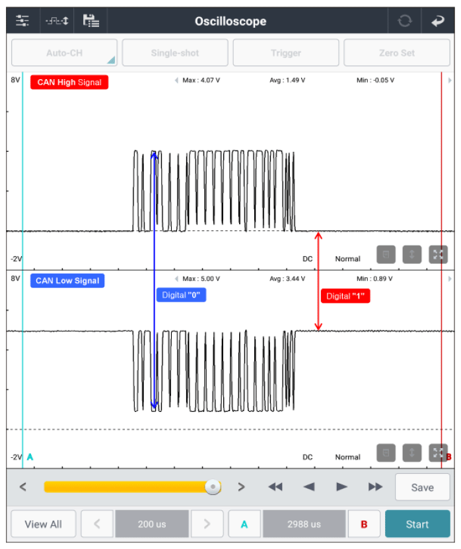This screenshot has width=461, height=549.
Task: Click the waveform measurement icon in header
Action: click(x=57, y=21)
